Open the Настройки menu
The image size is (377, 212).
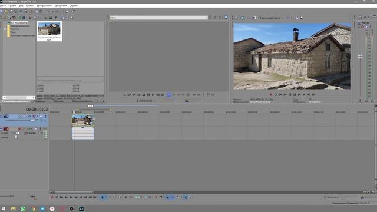[x=61, y=5]
